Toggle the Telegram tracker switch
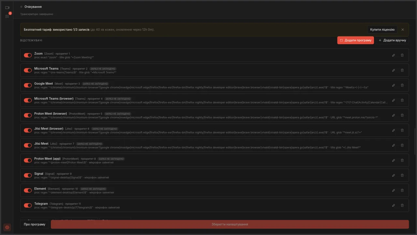Viewport: 417px width, 235px height. (28, 205)
